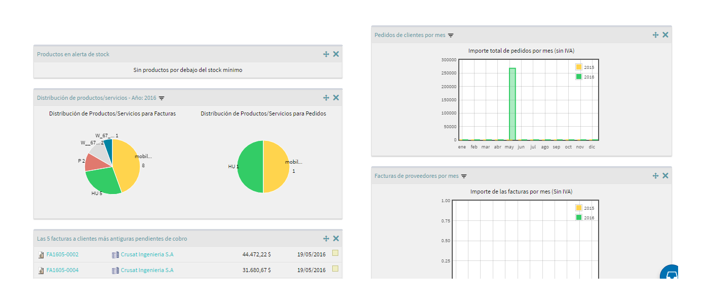The image size is (709, 304).
Task: Click move icon on Productos en alerta de stock
Action: pos(326,54)
